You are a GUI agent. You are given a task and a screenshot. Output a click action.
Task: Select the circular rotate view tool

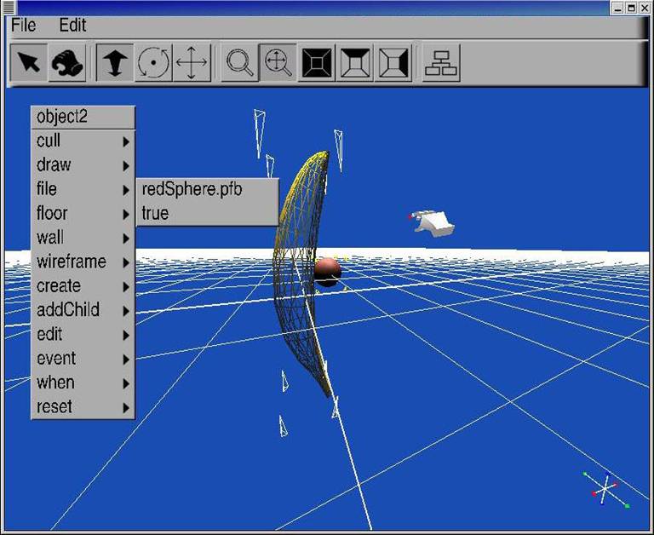point(153,62)
